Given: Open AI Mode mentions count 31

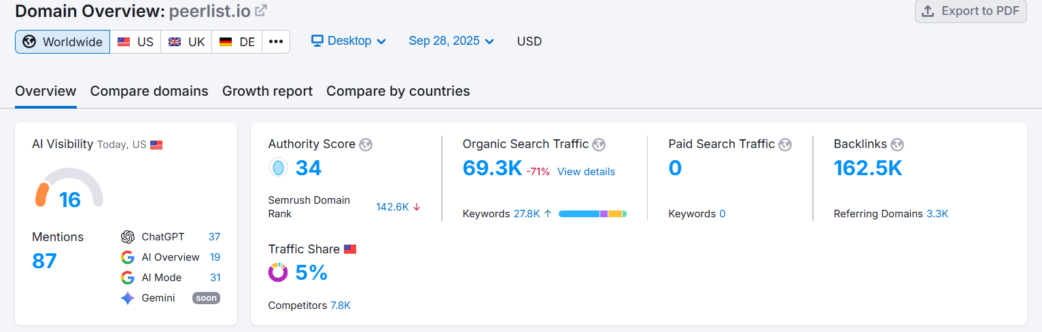Looking at the screenshot, I should point(215,278).
